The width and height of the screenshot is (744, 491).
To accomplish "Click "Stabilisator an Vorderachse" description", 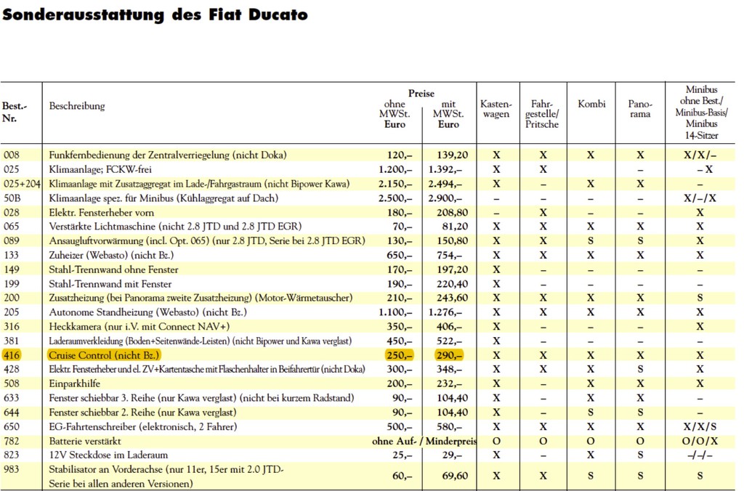I will click(x=166, y=476).
